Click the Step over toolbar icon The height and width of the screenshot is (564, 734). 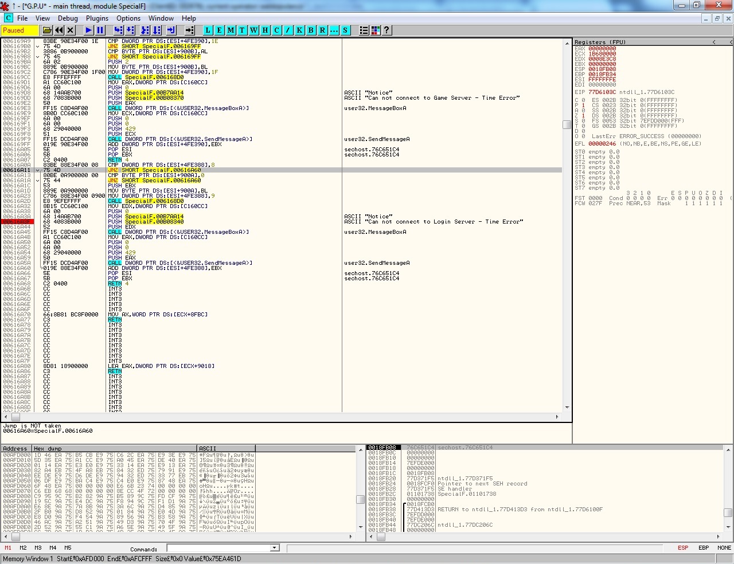pos(130,30)
